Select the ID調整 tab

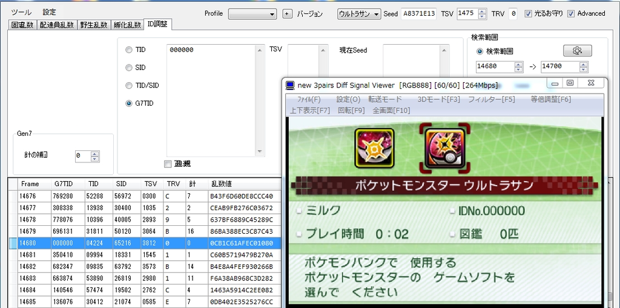tap(157, 24)
